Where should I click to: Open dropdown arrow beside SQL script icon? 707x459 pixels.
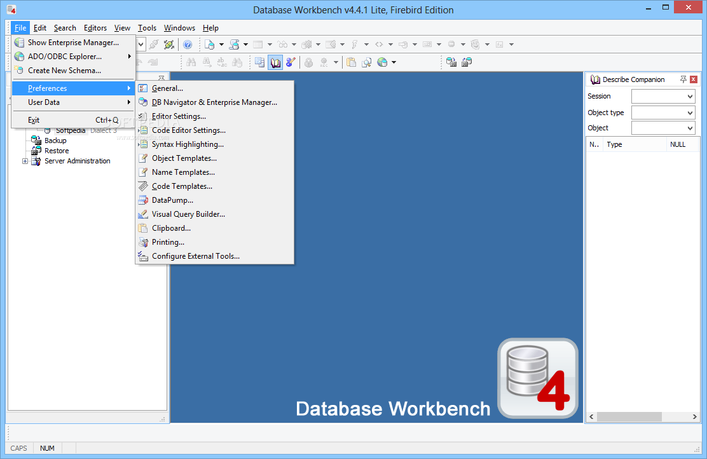click(246, 45)
